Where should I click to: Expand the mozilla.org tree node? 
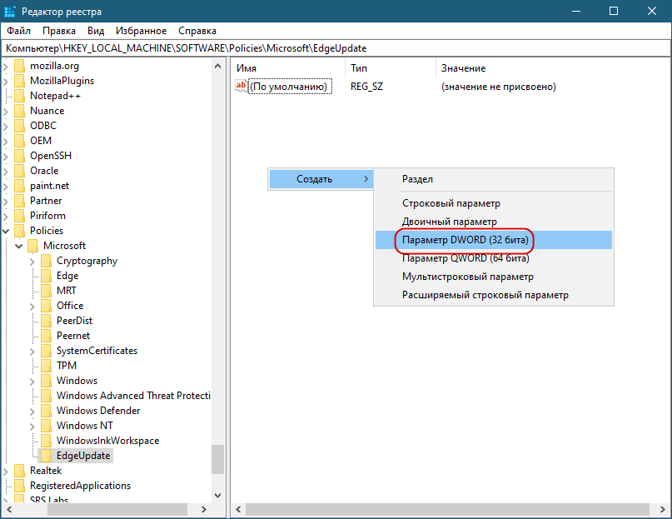6,67
